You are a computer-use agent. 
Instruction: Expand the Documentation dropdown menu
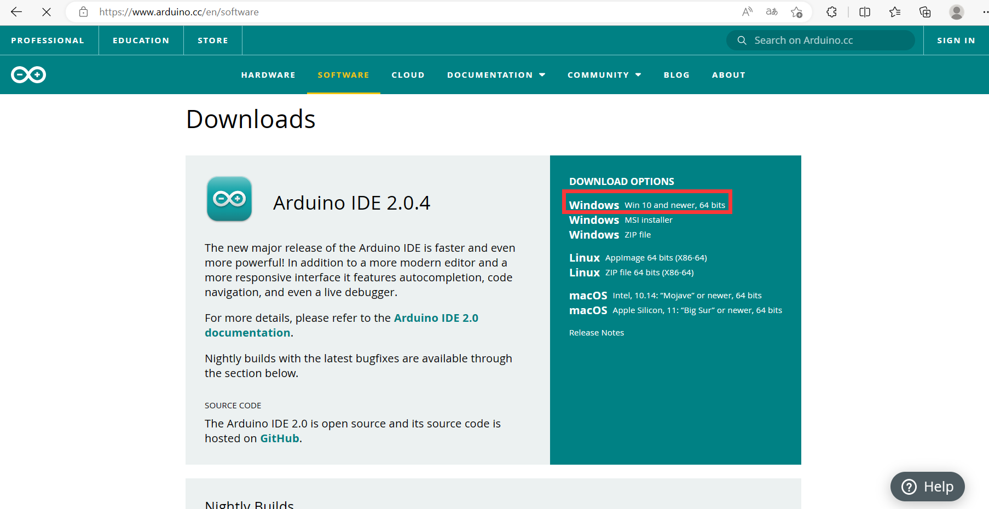[496, 75]
